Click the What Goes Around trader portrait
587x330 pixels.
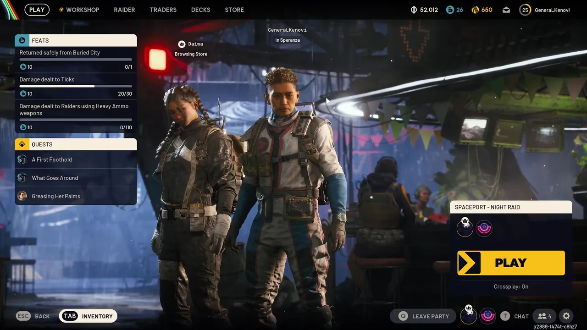pyautogui.click(x=22, y=178)
